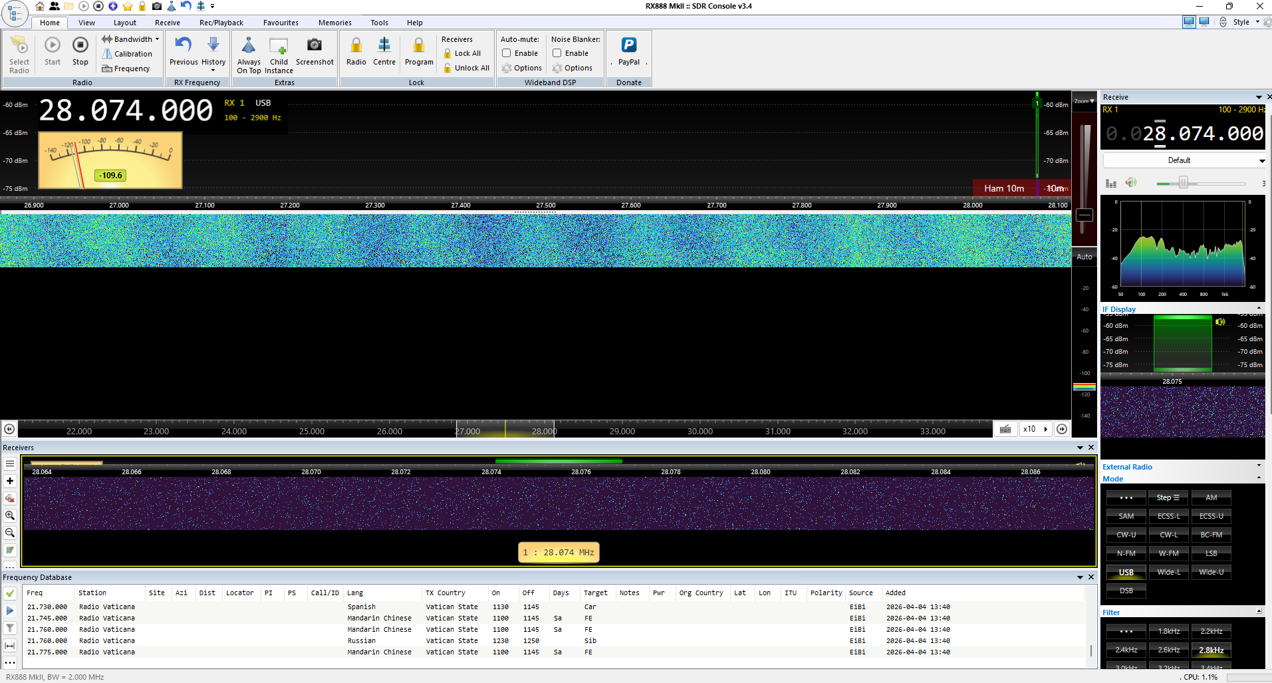This screenshot has width=1272, height=683.
Task: Click the Home icon in quick access toolbar
Action: 40,6
